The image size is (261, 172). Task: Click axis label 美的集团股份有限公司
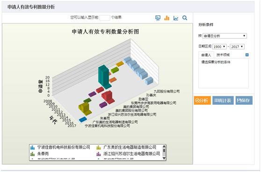click(131, 110)
